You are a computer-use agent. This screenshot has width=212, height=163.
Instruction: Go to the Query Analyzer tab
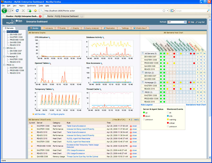pyautogui.click(x=91, y=28)
